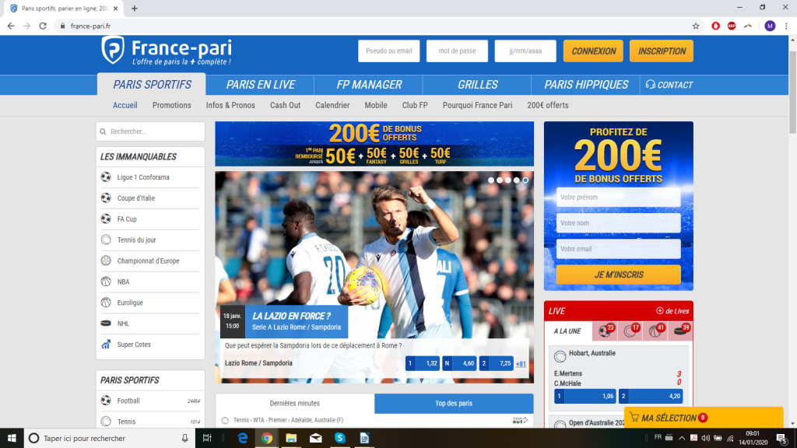Show the first carousel slide dot
The image size is (797, 448).
[x=491, y=180]
